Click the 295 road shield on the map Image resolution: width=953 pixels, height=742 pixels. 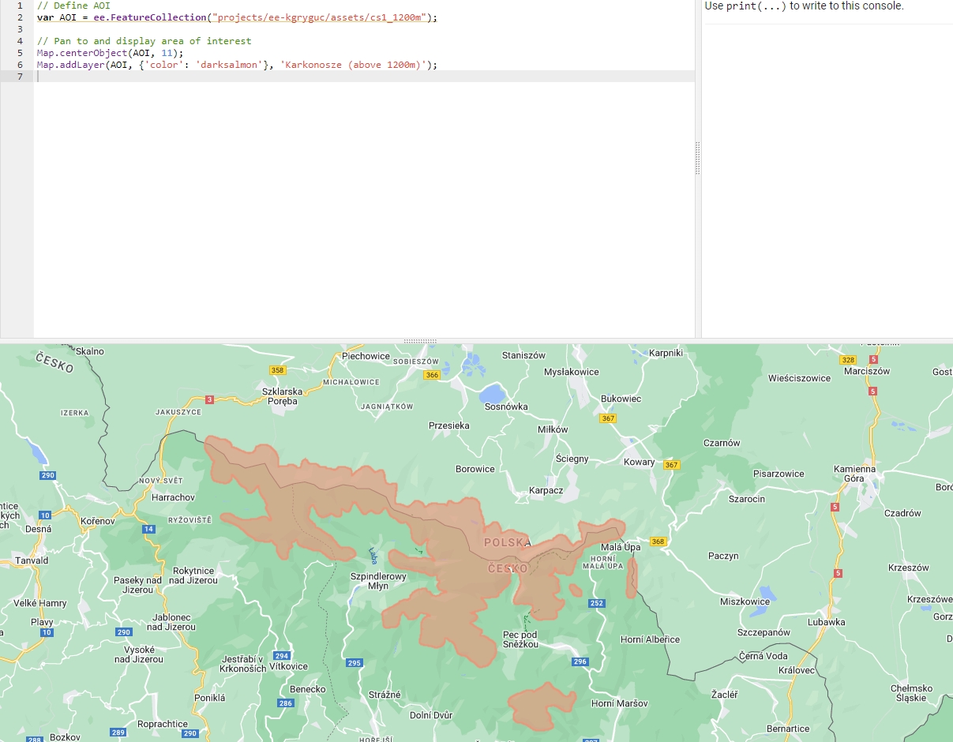pyautogui.click(x=354, y=663)
